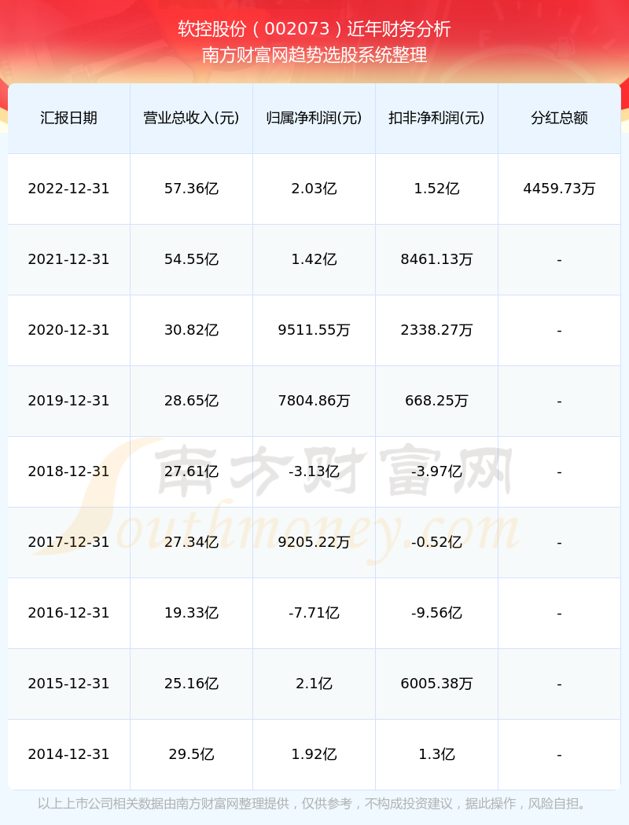Image resolution: width=629 pixels, height=825 pixels.
Task: Select revenue value 54.55亿
Action: click(x=192, y=259)
